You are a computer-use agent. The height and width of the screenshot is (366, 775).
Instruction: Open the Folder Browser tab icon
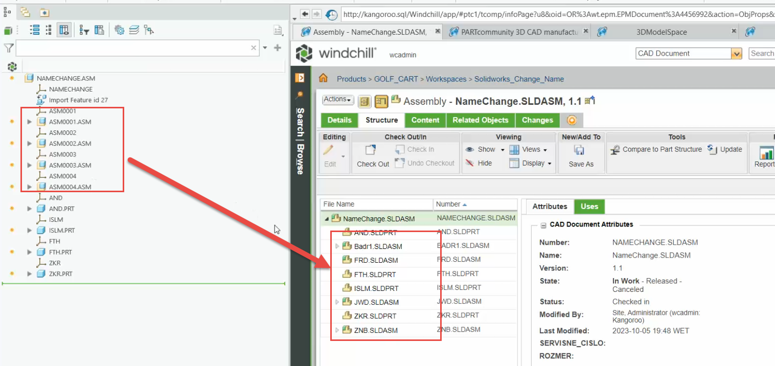pos(26,12)
